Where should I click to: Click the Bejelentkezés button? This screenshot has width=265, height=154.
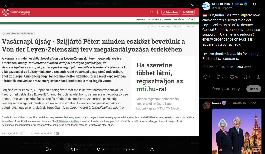pos(170,12)
